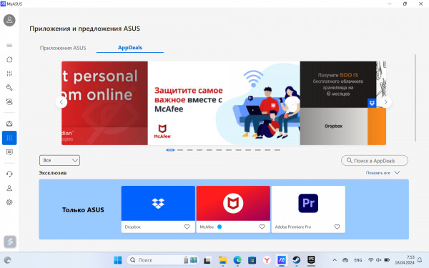Click the page vertical scrollbar
The image size is (429, 268).
[415, 98]
